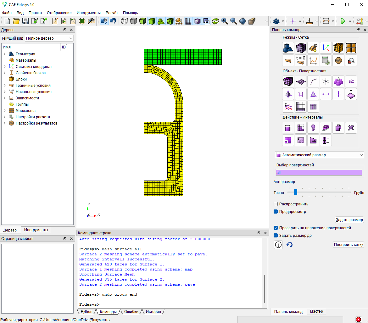Open the Отображение menu

tap(59, 13)
